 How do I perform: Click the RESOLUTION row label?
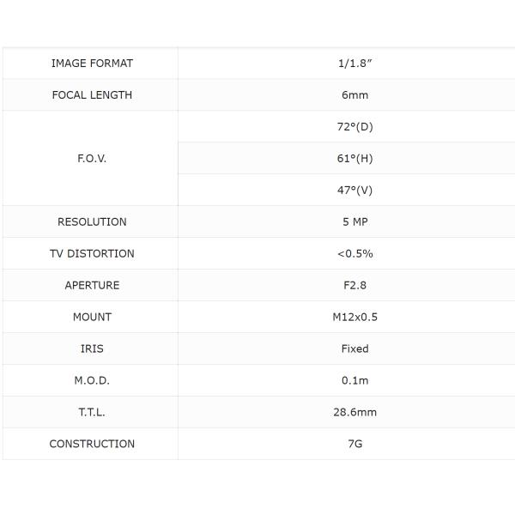tap(92, 222)
